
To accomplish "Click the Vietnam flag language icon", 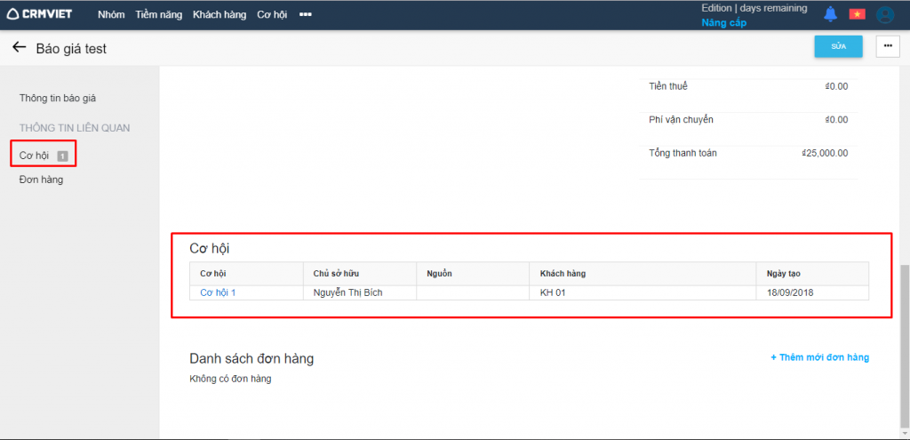I will (857, 14).
